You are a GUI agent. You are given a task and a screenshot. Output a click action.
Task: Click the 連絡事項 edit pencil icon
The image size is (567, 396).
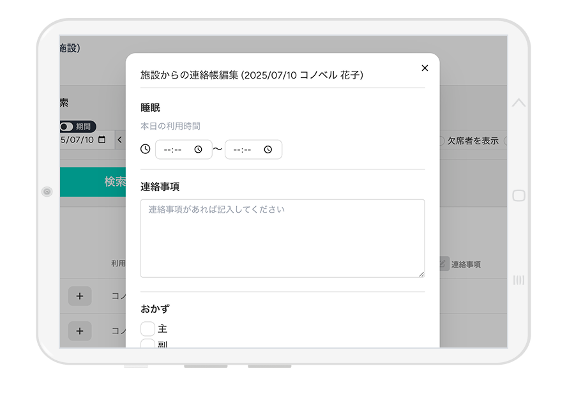(444, 263)
